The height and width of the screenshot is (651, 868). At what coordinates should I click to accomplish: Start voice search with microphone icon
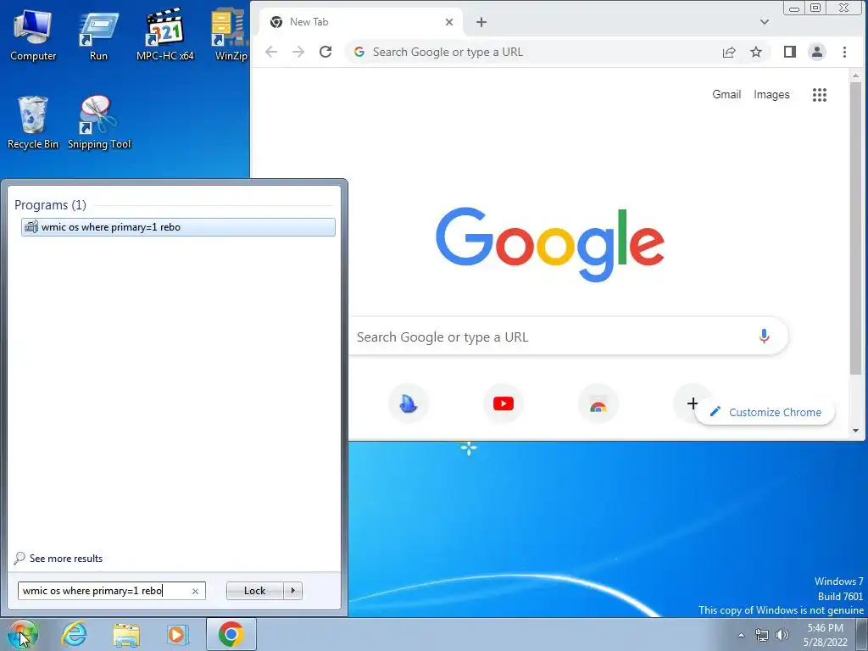[x=764, y=336]
